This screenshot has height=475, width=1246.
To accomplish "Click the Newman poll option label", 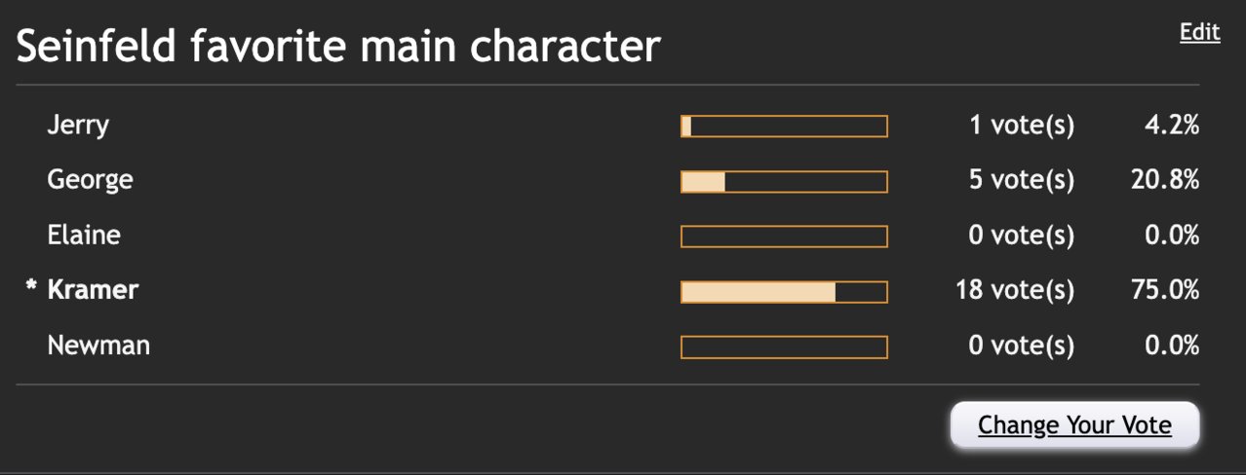I will tap(98, 346).
